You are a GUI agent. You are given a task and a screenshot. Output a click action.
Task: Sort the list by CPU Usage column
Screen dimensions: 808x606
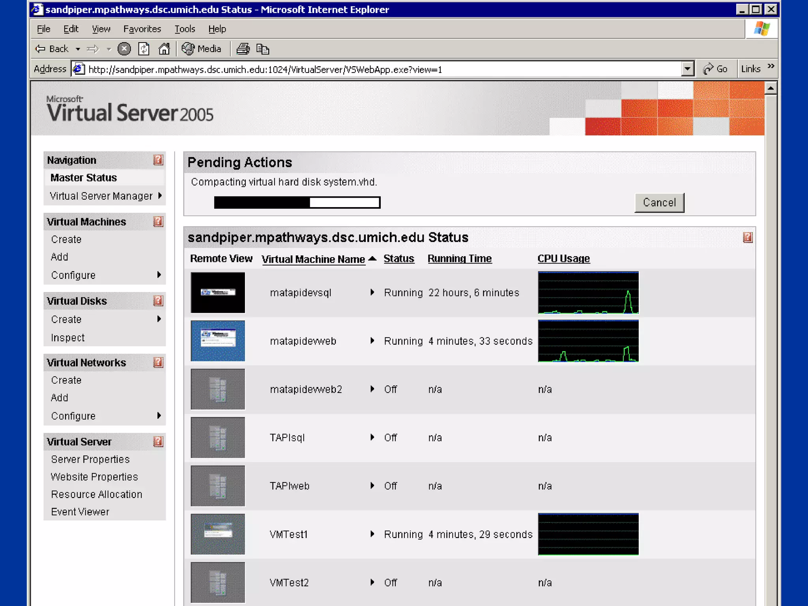coord(563,258)
